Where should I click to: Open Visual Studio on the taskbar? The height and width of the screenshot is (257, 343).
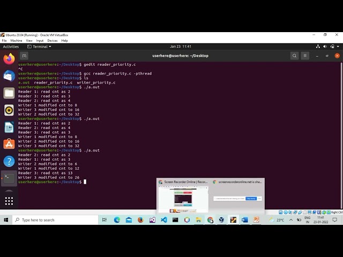152,220
